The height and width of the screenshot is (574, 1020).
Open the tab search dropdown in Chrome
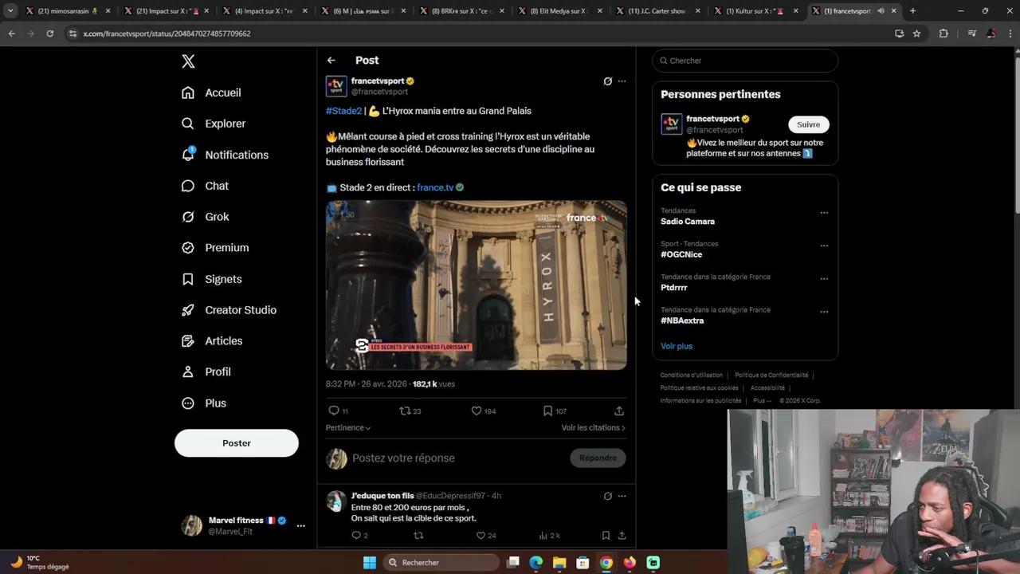click(x=10, y=11)
